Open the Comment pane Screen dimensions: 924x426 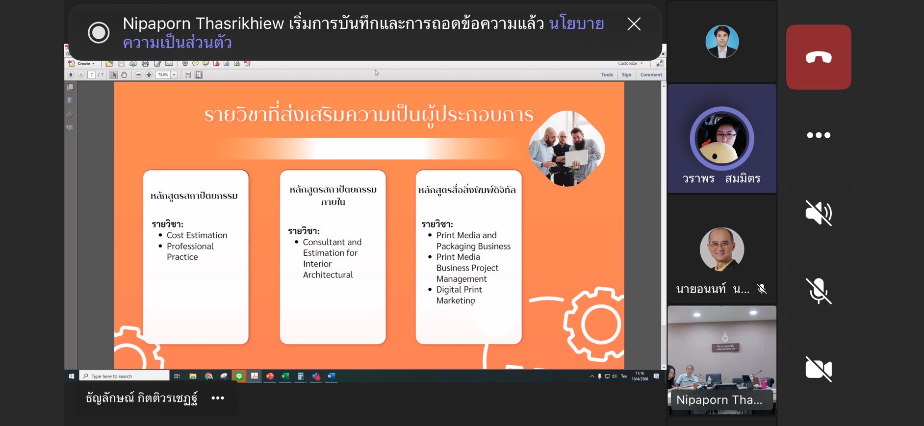(651, 75)
